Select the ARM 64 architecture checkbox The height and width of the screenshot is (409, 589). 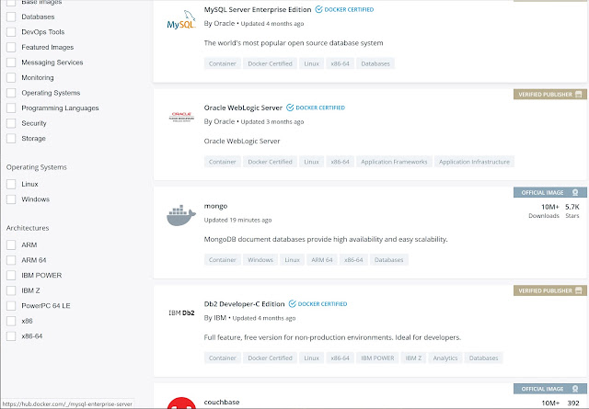11,260
